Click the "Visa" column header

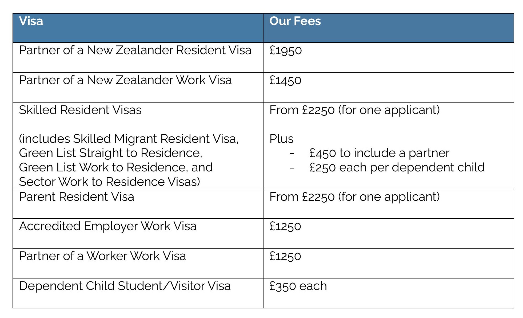(31, 21)
